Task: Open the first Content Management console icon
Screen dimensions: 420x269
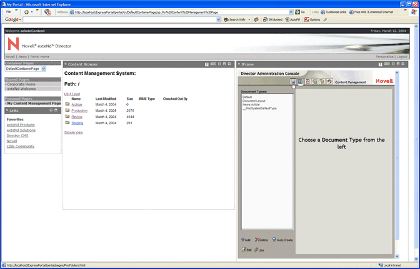Action: pos(293,82)
